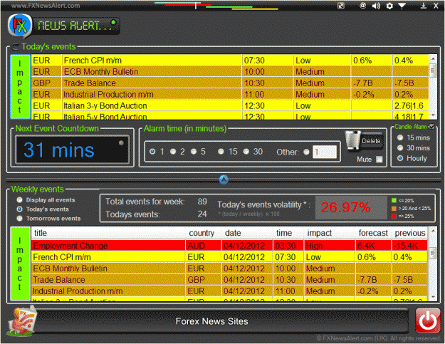445x344 pixels.
Task: Select Trade Balance row in Today's events
Action: point(230,83)
